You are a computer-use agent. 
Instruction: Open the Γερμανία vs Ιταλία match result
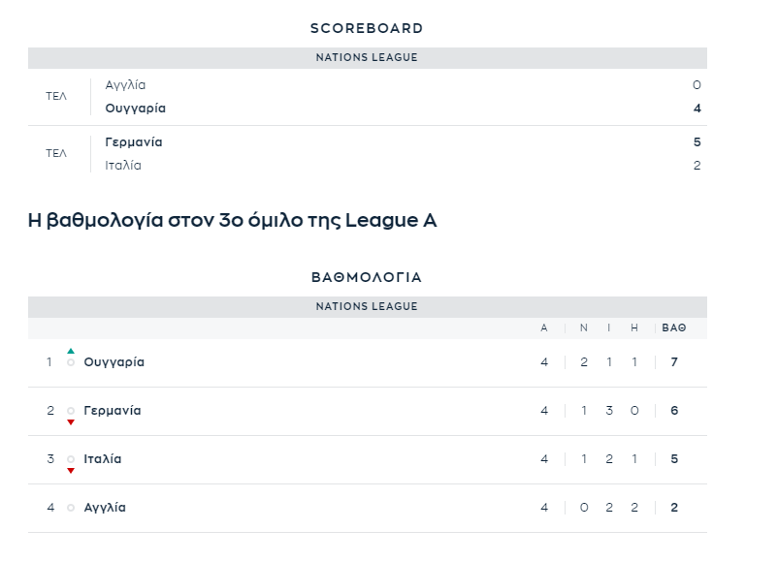pos(367,154)
